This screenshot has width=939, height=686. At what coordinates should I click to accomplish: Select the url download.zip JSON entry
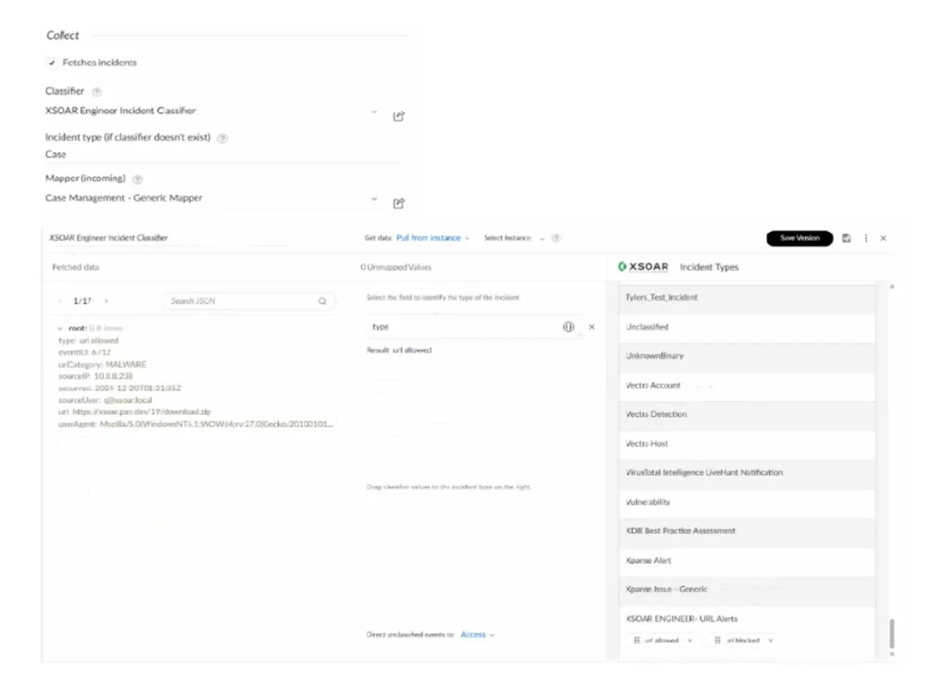134,412
